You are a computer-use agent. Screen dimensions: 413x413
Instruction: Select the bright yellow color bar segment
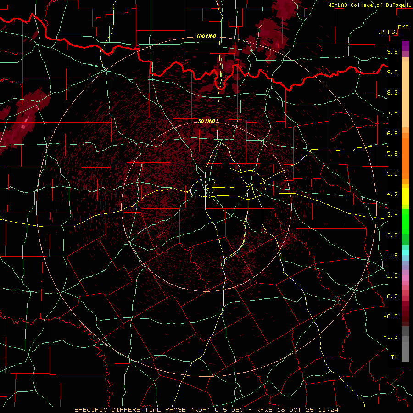[405, 196]
